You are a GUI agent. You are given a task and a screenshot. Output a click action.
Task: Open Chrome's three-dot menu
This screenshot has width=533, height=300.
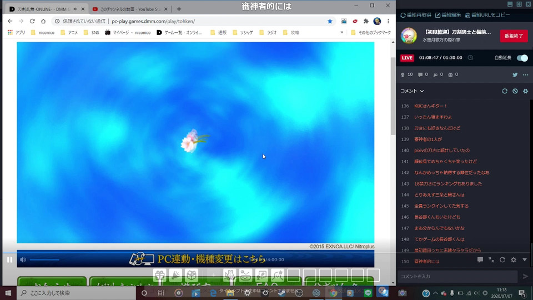coord(388,21)
